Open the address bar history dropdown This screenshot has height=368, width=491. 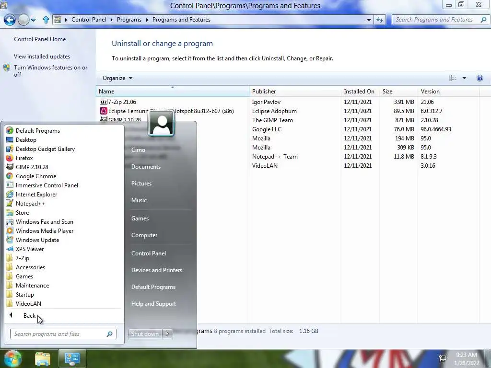[369, 20]
